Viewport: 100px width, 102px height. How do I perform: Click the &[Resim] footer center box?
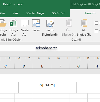point(47,87)
